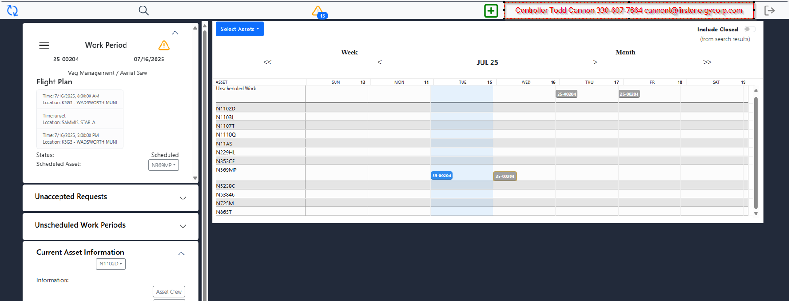This screenshot has width=793, height=301.
Task: Click the Work Period warning triangle icon
Action: [x=164, y=45]
